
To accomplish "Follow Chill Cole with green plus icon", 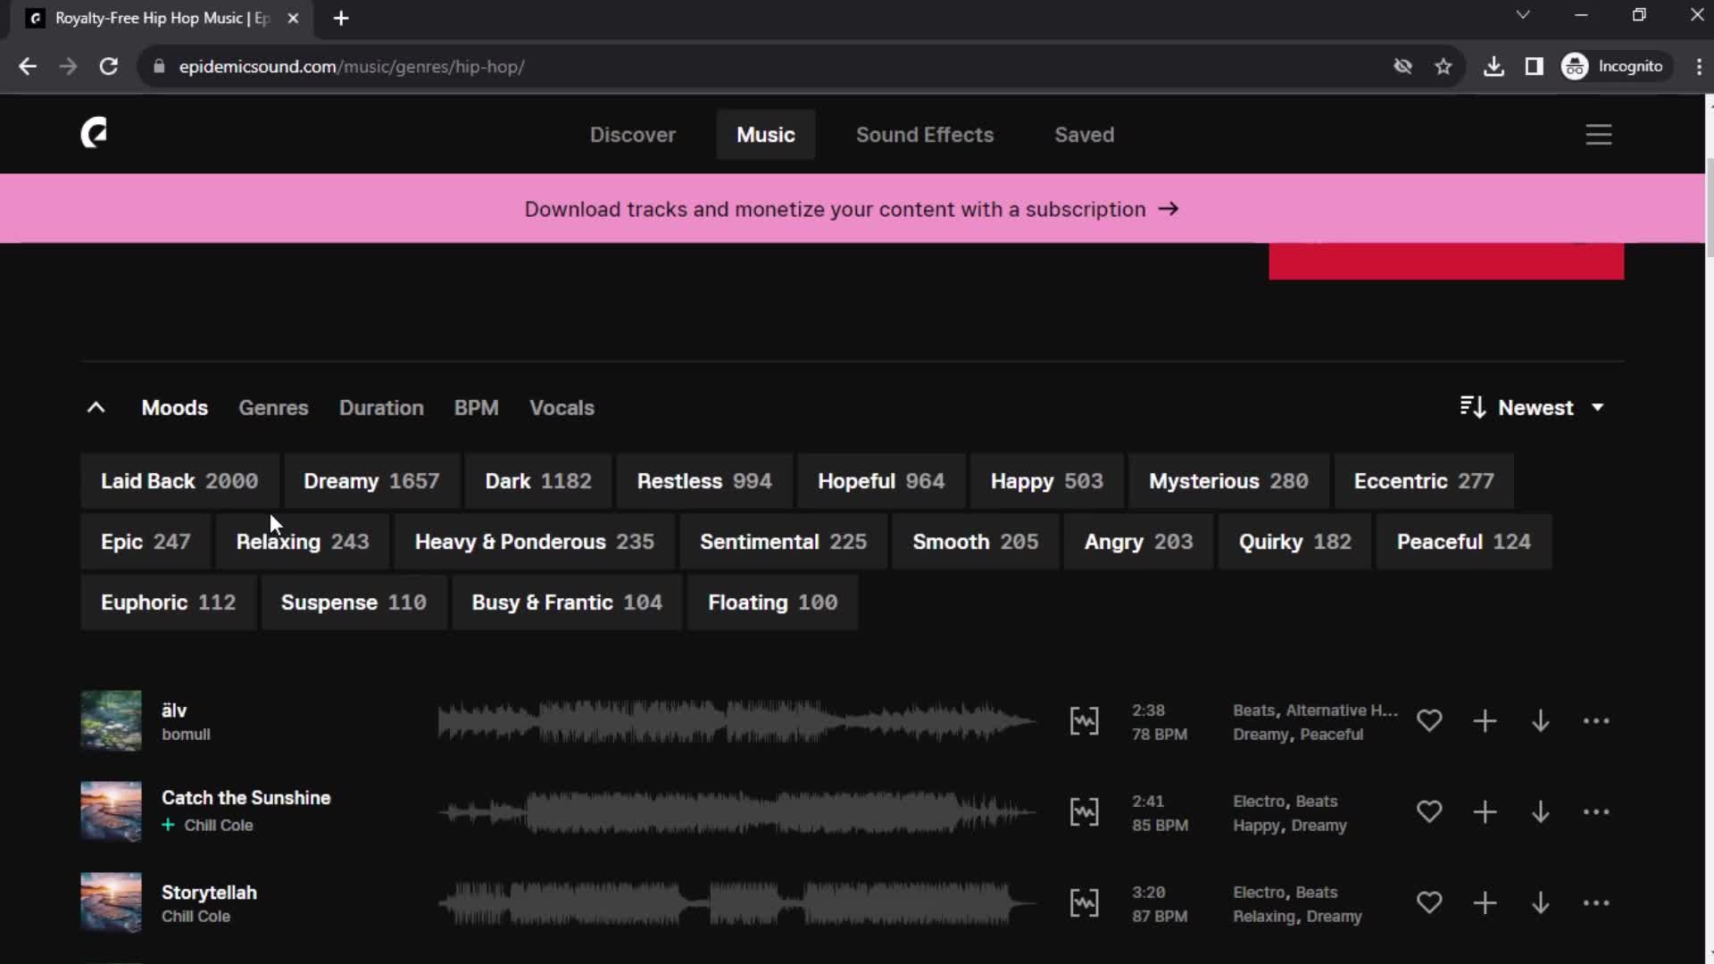I will pos(168,825).
